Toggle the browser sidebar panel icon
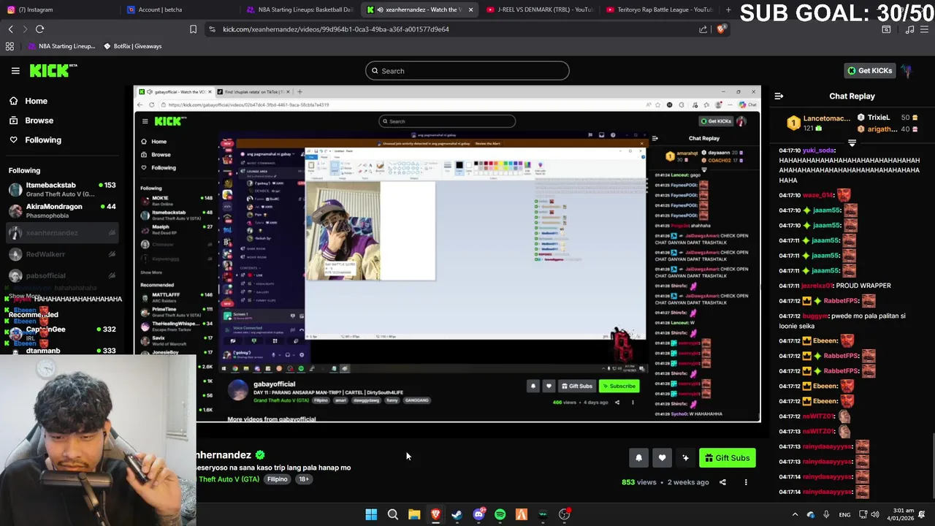935x526 pixels. click(886, 29)
